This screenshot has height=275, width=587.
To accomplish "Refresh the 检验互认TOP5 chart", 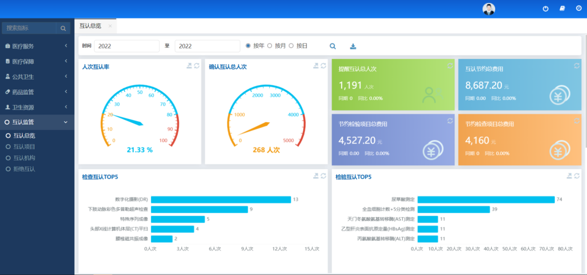I will tap(577, 176).
